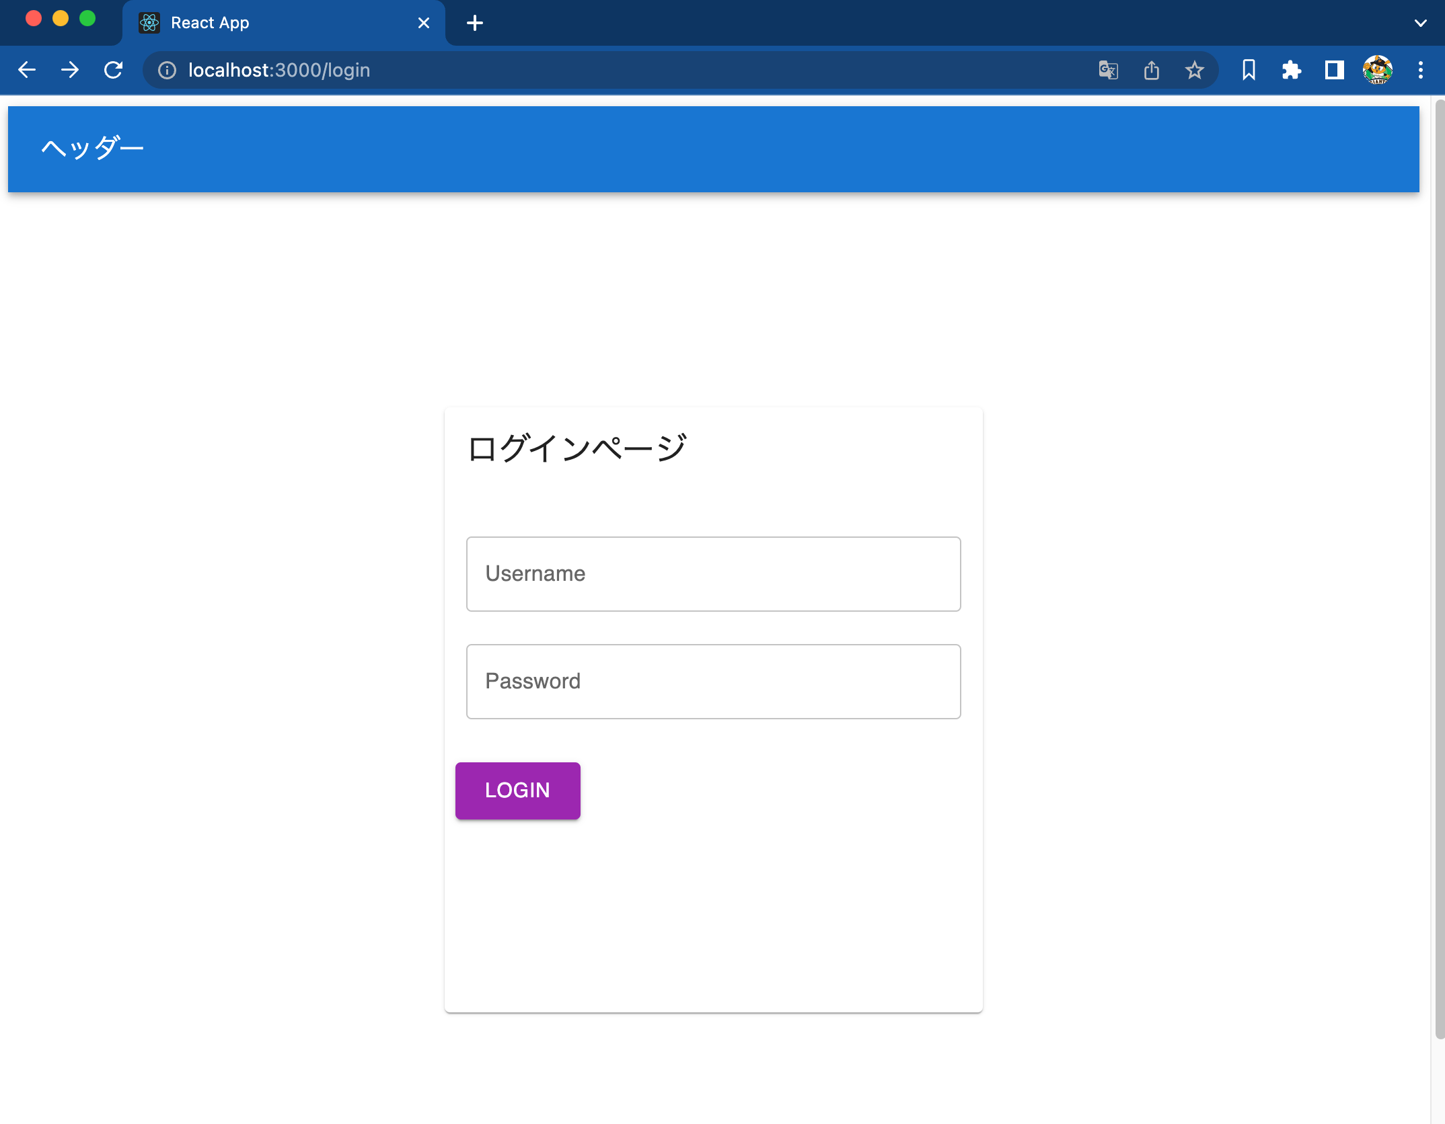Image resolution: width=1445 pixels, height=1124 pixels.
Task: Click the Chrome profile avatar
Action: coord(1378,70)
